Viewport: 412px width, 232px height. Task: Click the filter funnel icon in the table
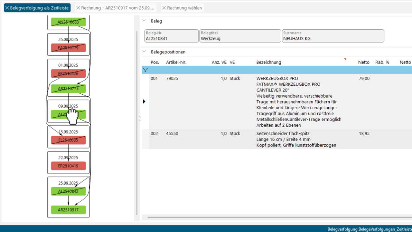(145, 70)
